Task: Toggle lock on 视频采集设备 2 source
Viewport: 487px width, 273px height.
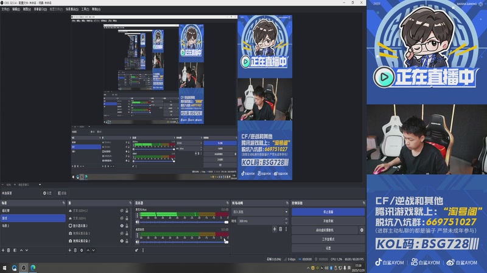Action: (127, 241)
